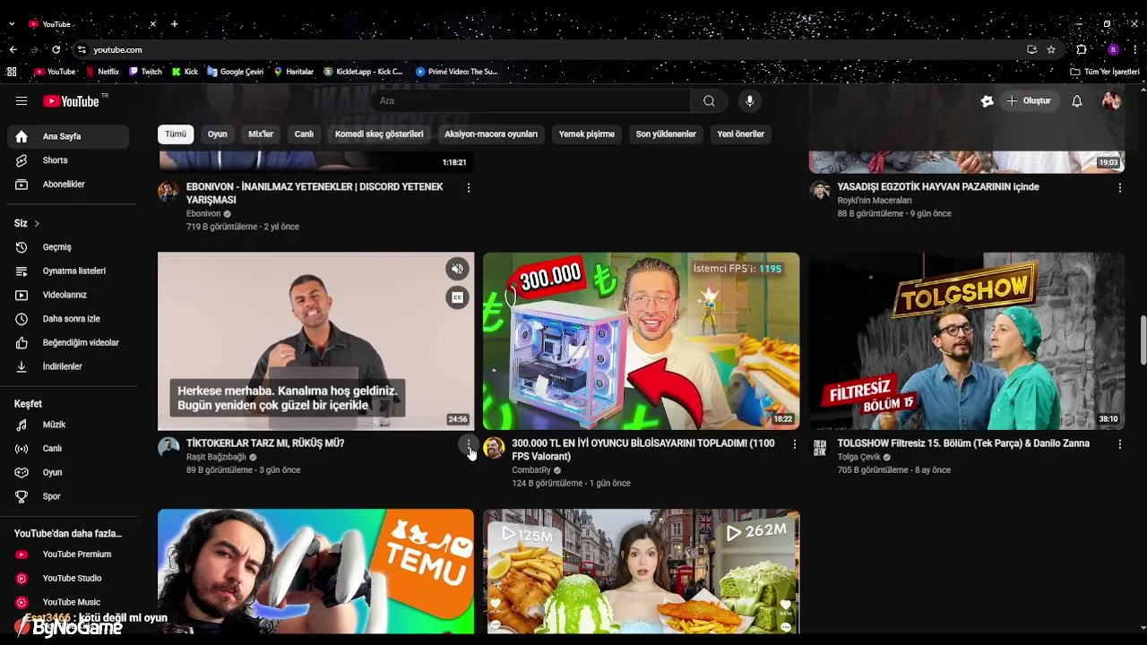Screen dimensions: 1147x645
Task: Open options menu for EBONIVON video
Action: (469, 187)
